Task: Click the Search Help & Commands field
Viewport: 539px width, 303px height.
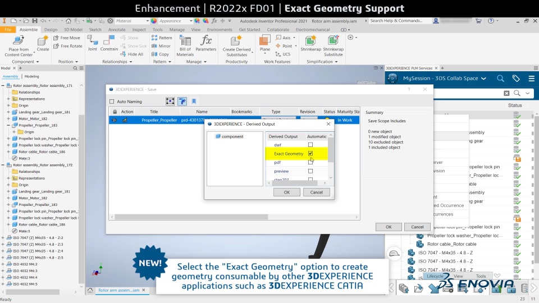Action: coord(400,21)
